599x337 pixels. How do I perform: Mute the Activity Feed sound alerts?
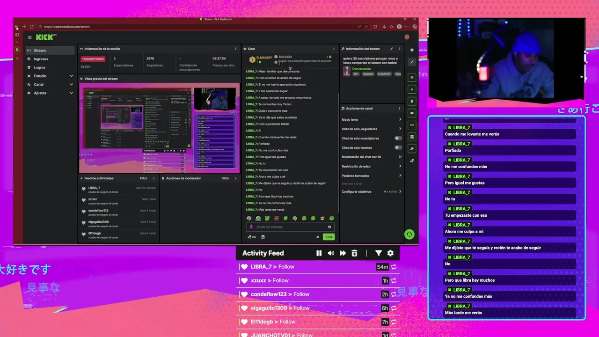pos(331,253)
